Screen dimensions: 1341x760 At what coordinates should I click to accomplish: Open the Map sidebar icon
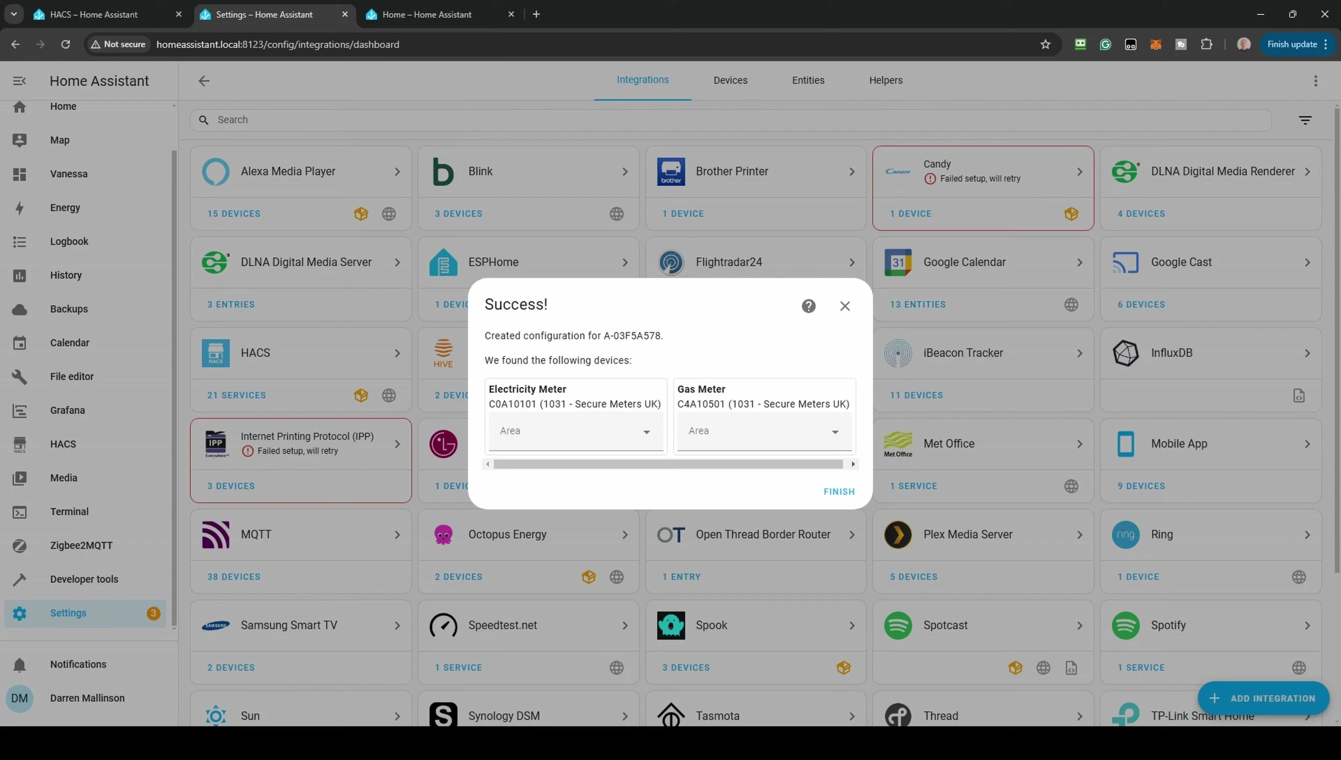pos(19,140)
